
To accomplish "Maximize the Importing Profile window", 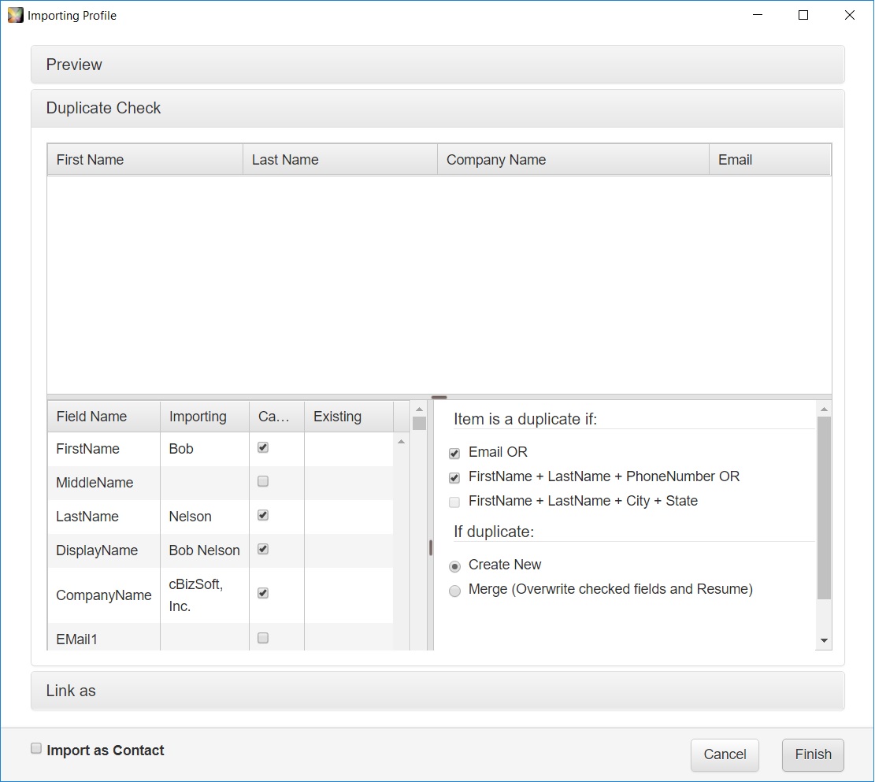I will [x=803, y=15].
